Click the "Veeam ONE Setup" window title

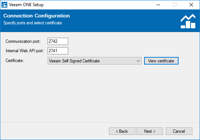click(26, 5)
